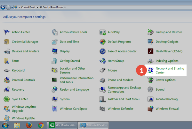Open the HomeGroup spheres icon
Screen dimensions: 192x129
click(x=102, y=61)
